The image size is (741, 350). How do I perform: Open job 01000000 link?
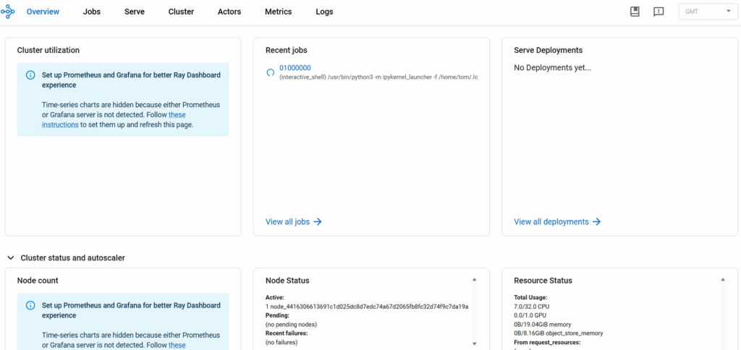pos(295,68)
